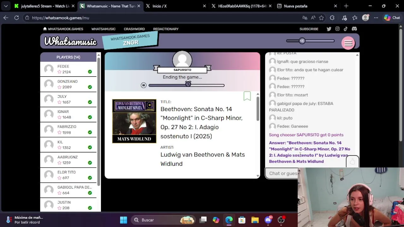Open a new browser tab with plus
Screen dimensions: 404x227
click(346, 6)
